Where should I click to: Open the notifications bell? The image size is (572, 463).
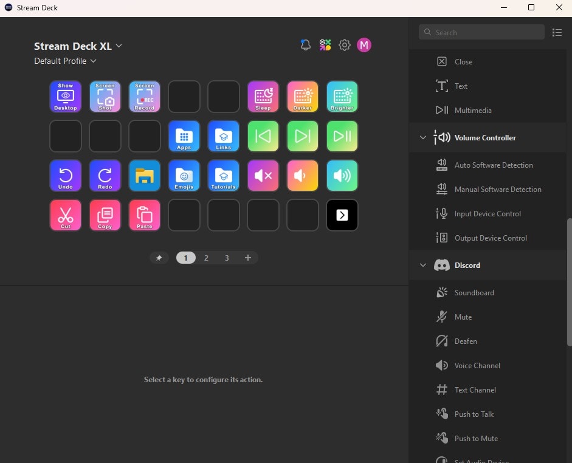coord(306,45)
